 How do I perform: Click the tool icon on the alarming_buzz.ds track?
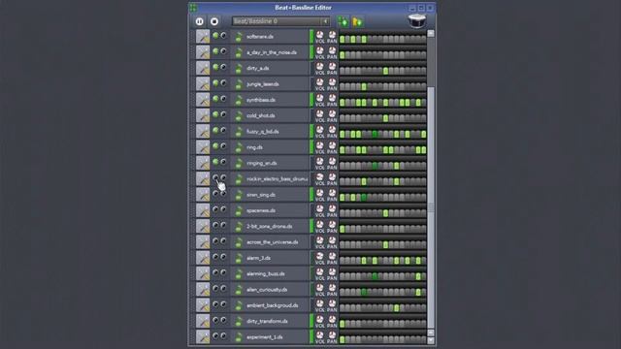pyautogui.click(x=203, y=273)
